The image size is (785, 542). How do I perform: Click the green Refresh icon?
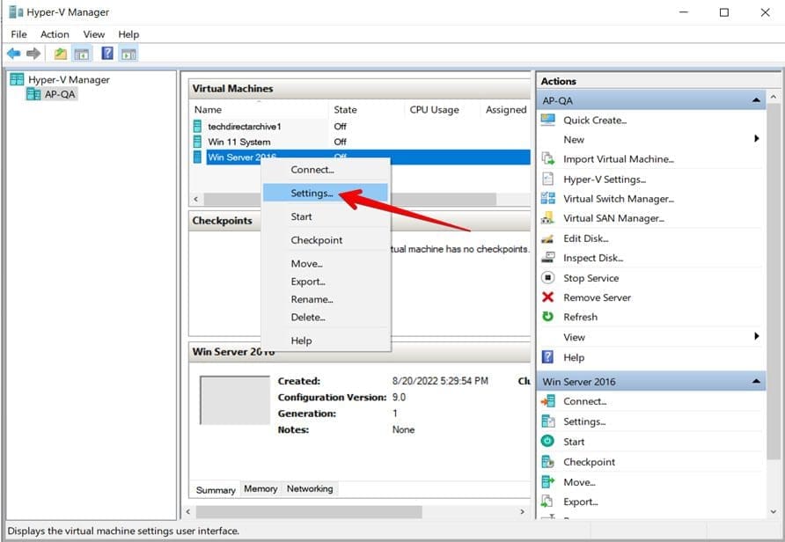coord(548,317)
